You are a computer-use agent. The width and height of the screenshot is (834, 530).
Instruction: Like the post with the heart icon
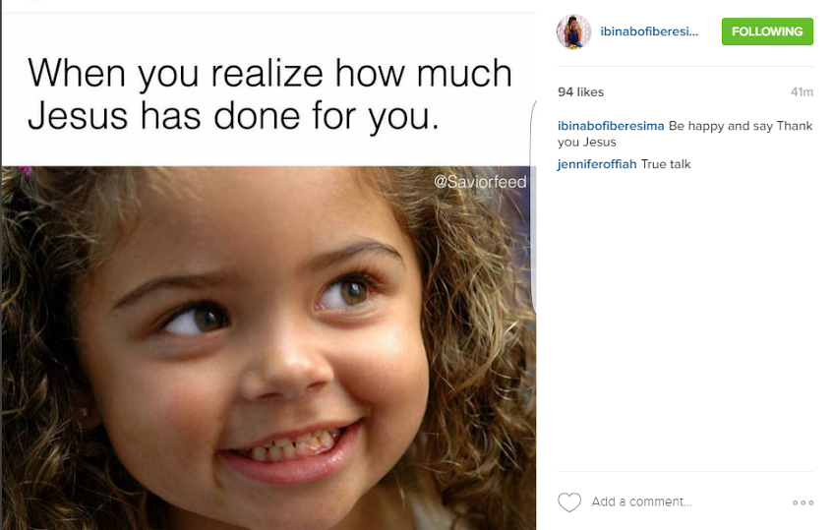(569, 501)
